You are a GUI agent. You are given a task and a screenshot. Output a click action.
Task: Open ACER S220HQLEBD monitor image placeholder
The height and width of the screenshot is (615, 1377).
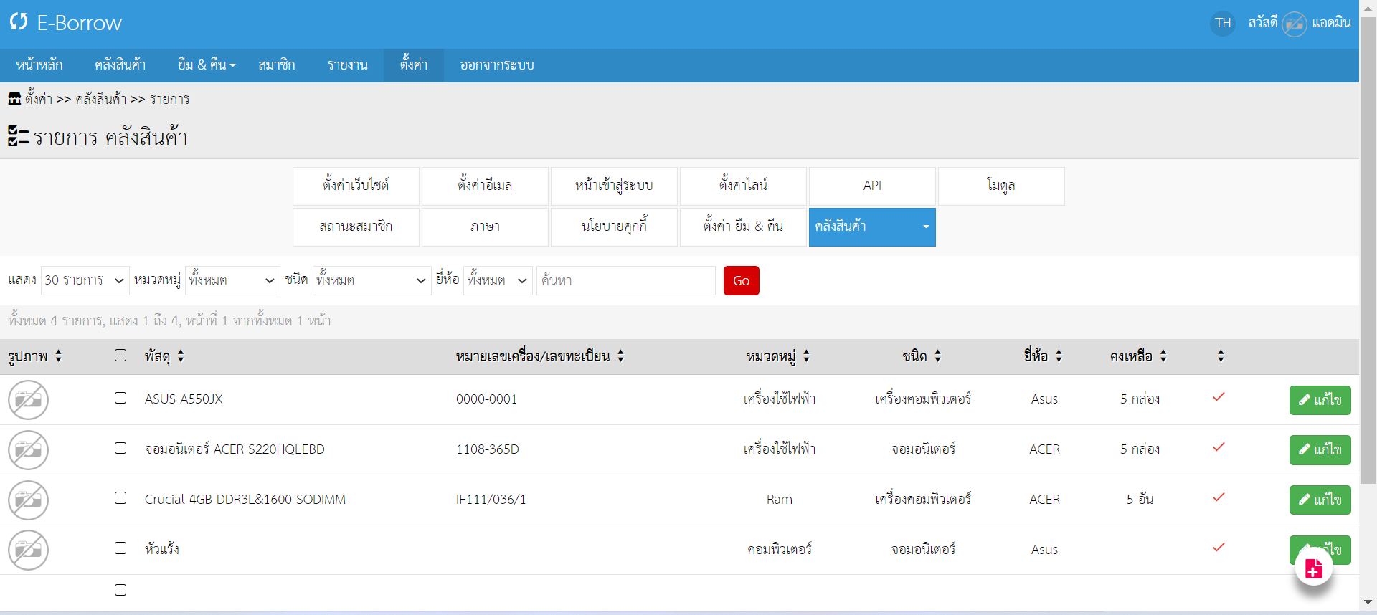click(x=28, y=450)
